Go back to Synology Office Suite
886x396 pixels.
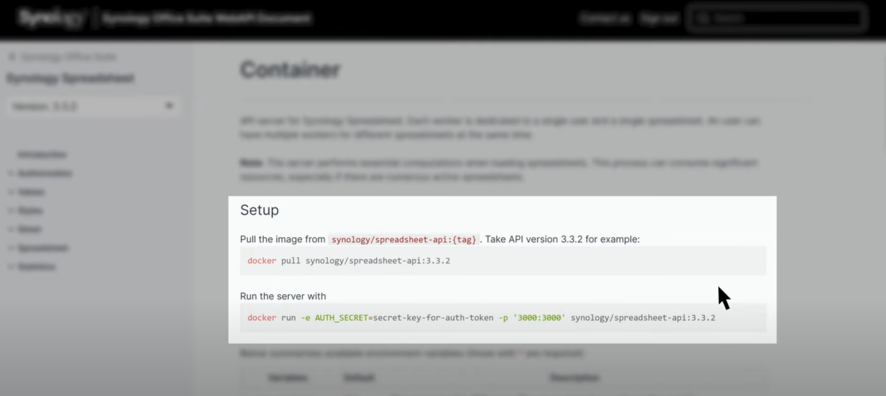pyautogui.click(x=69, y=57)
